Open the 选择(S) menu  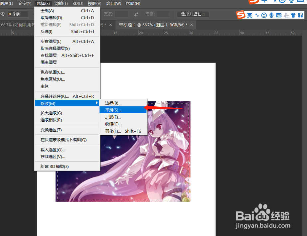click(43, 4)
